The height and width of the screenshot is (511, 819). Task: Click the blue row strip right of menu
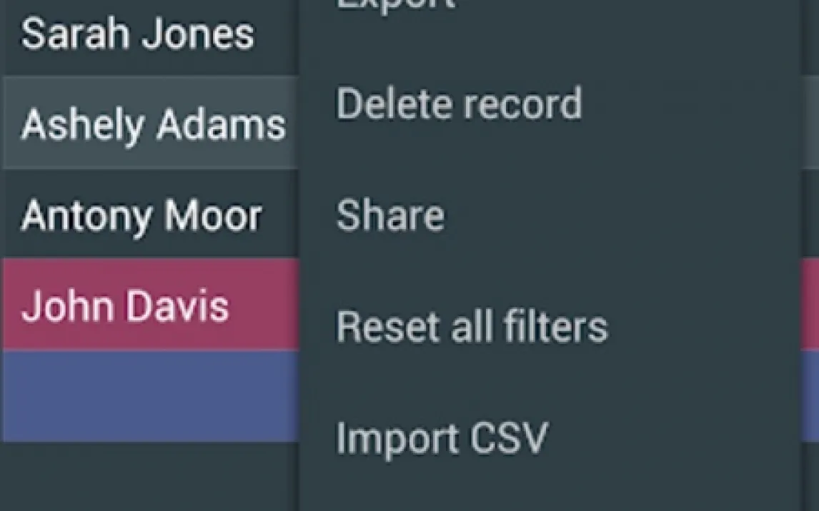pos(810,395)
